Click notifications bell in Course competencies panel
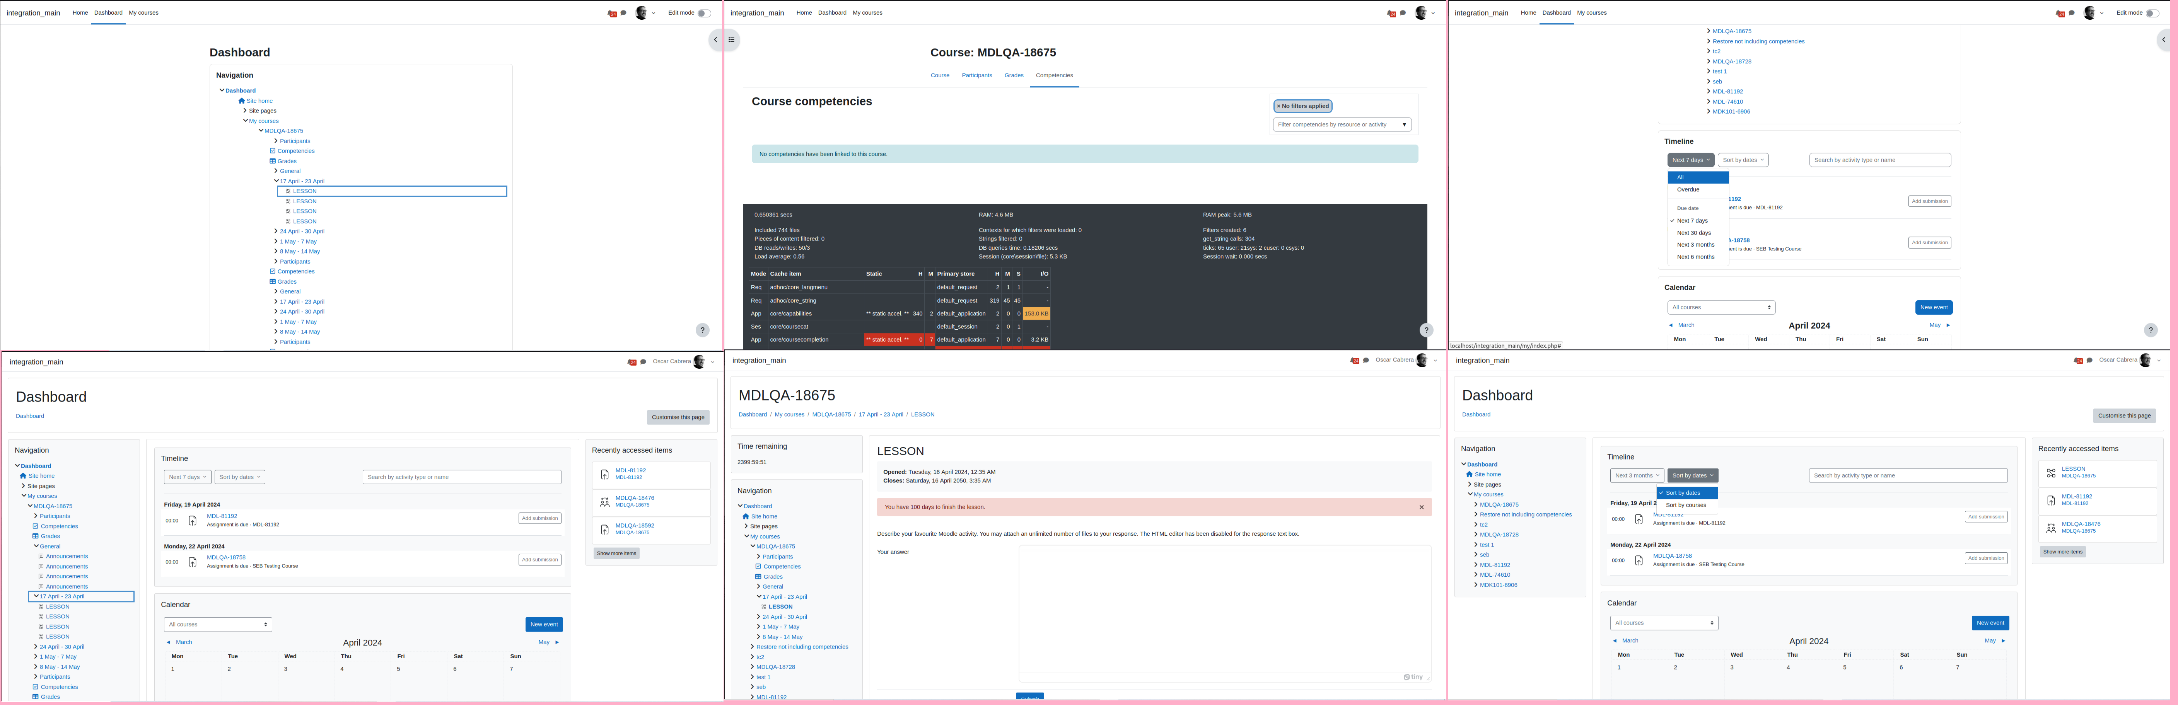Viewport: 2178px width, 705px height. 1391,14
